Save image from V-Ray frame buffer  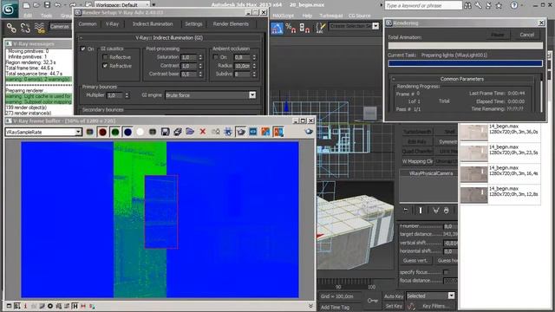(x=165, y=132)
